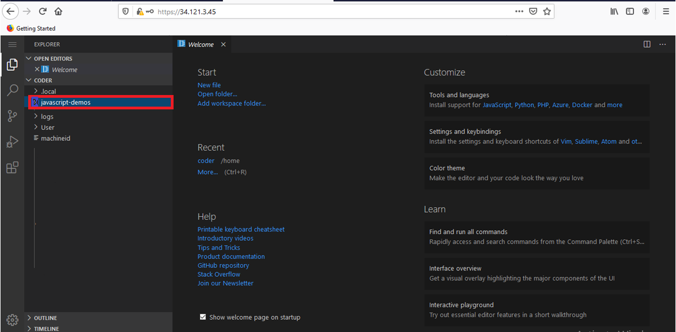The image size is (676, 332).
Task: Open the Printable keyboard cheatsheet link
Action: click(241, 229)
